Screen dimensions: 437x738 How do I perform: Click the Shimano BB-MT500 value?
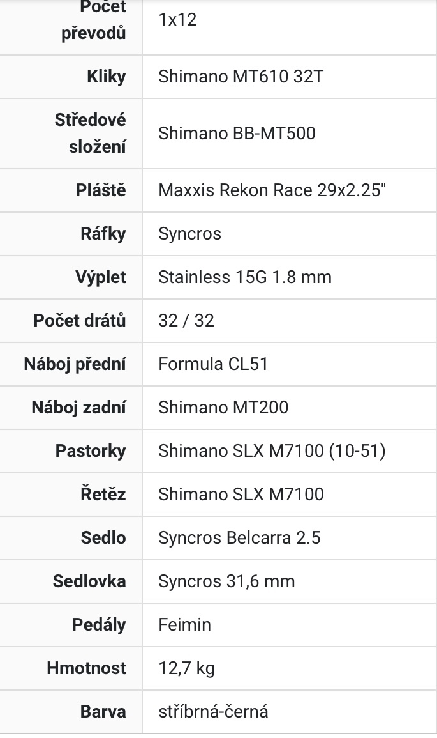coord(237,133)
